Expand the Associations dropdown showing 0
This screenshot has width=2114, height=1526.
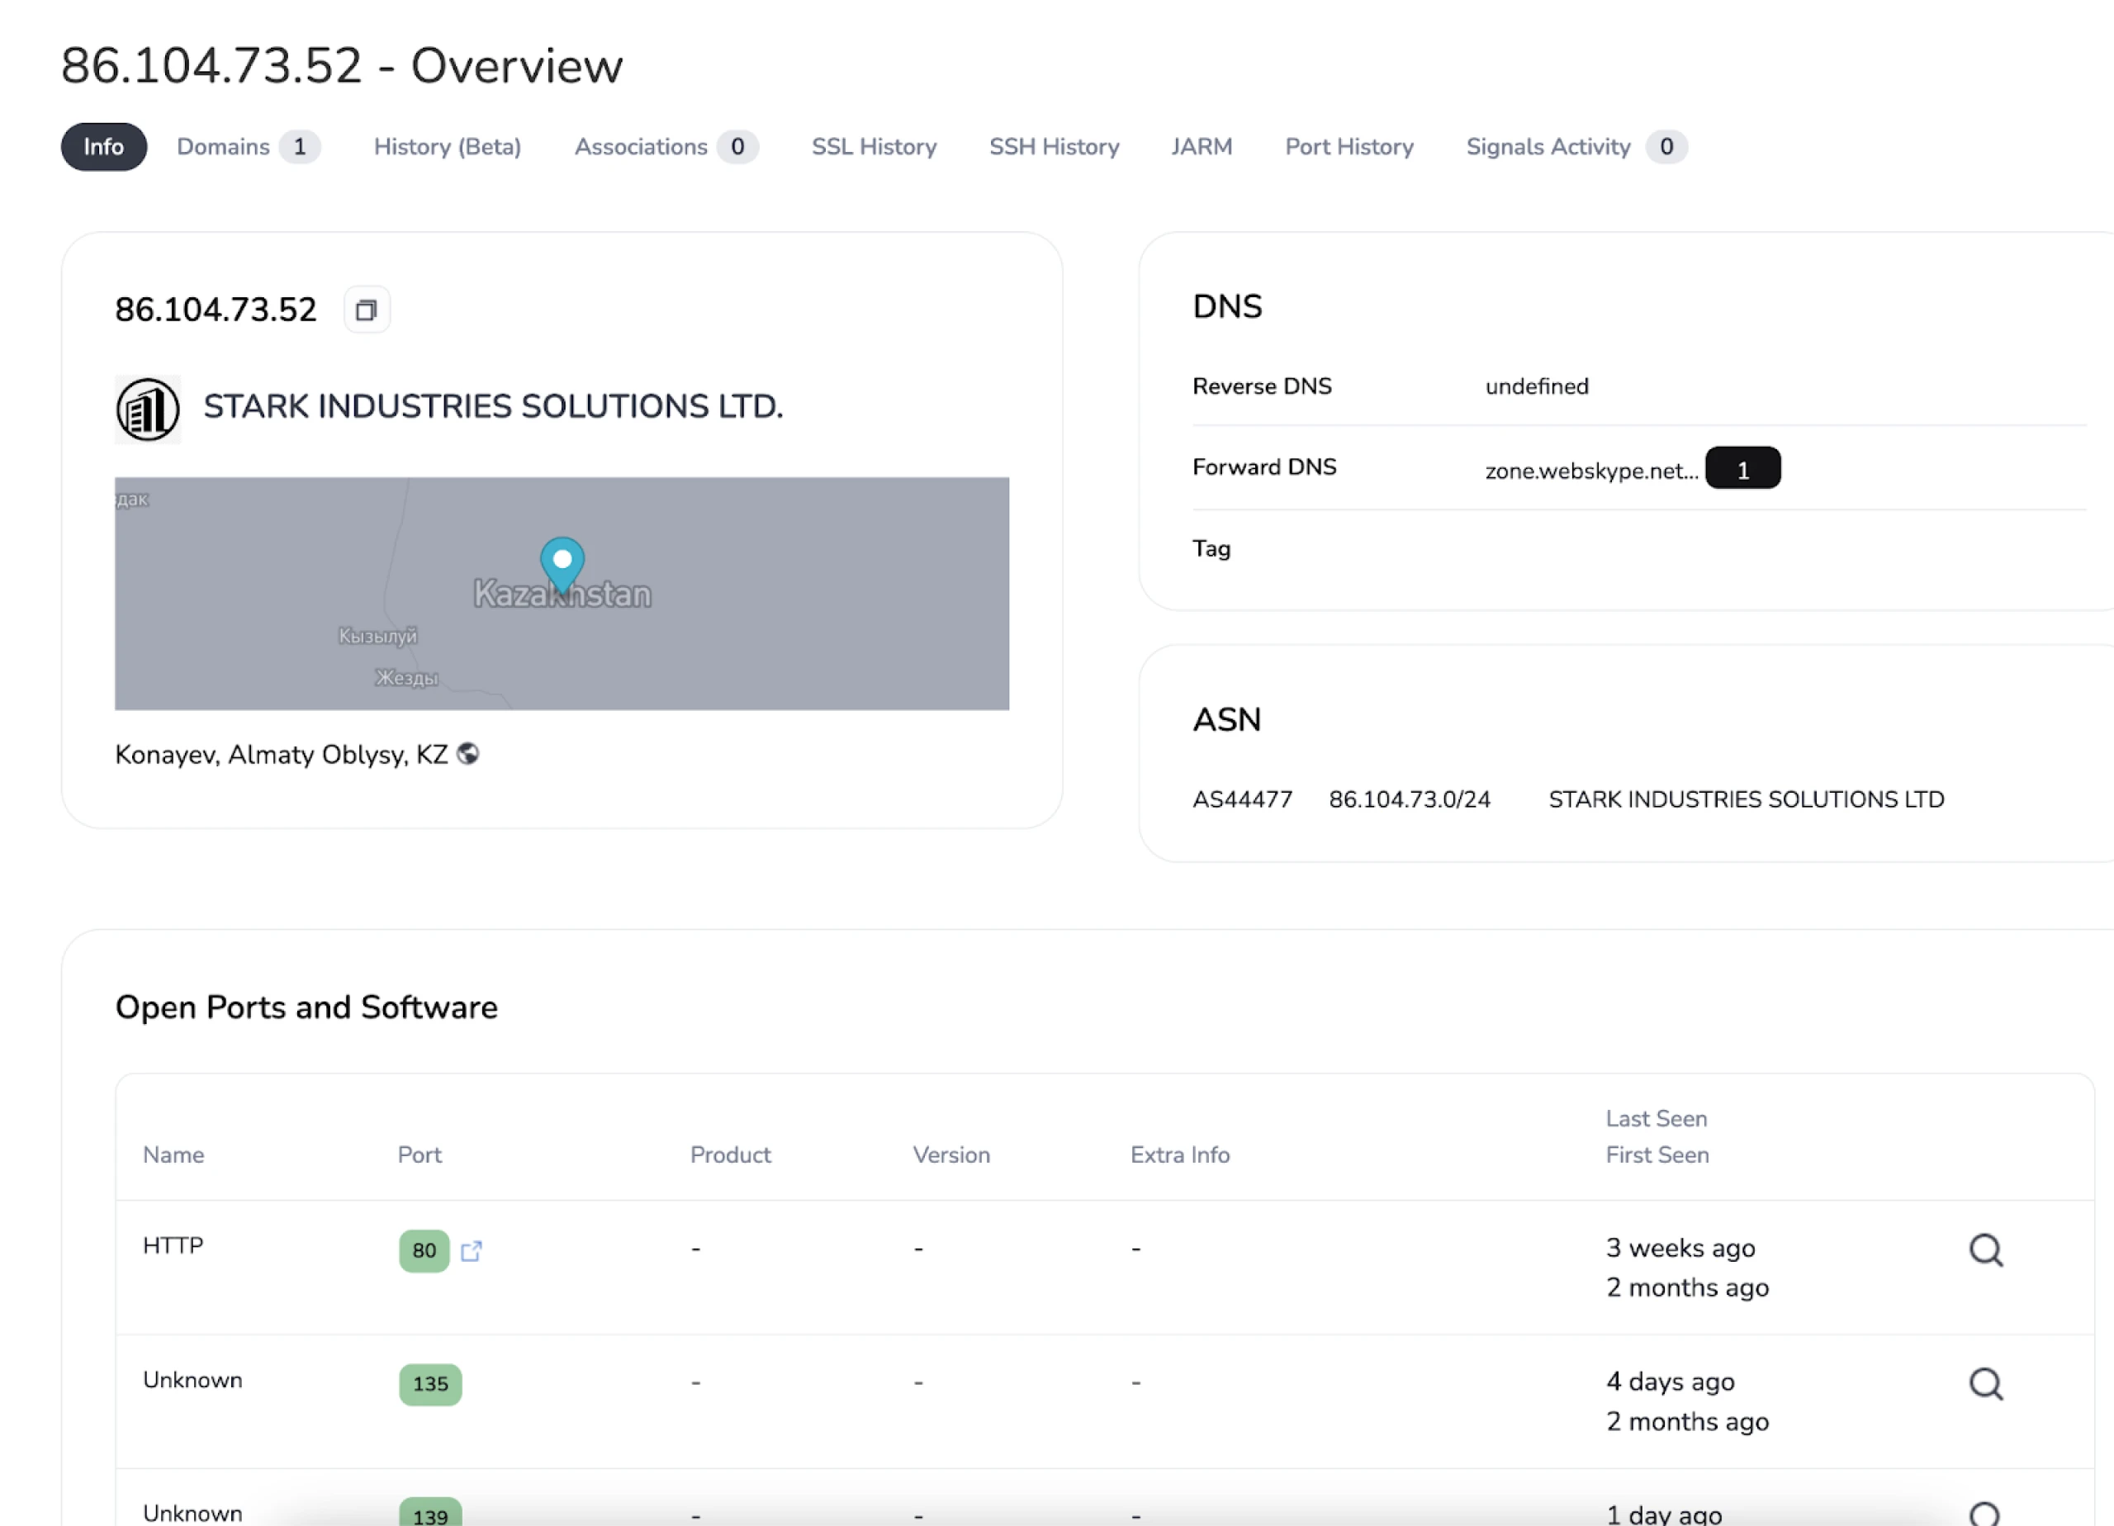point(665,146)
